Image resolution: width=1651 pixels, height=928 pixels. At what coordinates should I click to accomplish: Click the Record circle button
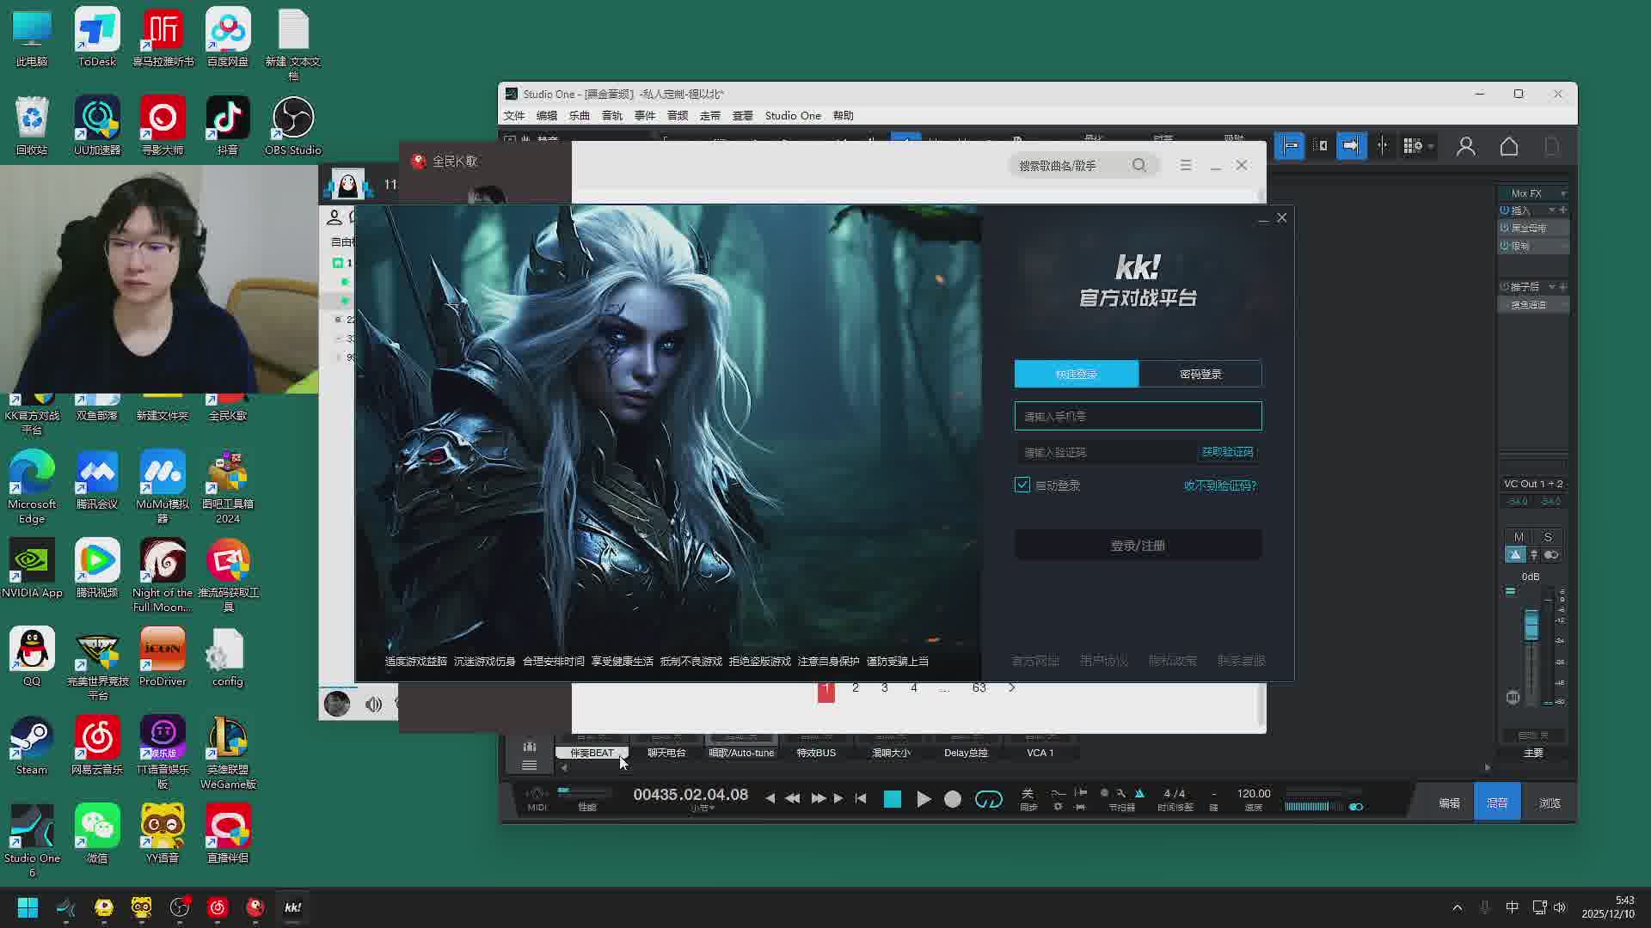tap(952, 799)
